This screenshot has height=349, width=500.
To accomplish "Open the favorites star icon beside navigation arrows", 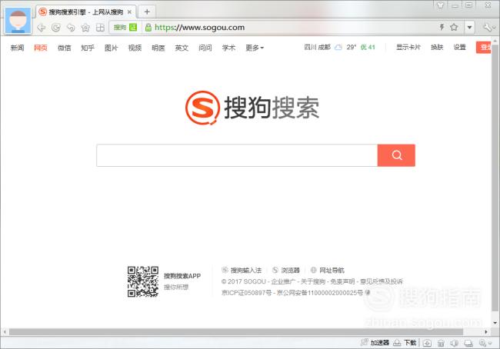I will pos(85,28).
